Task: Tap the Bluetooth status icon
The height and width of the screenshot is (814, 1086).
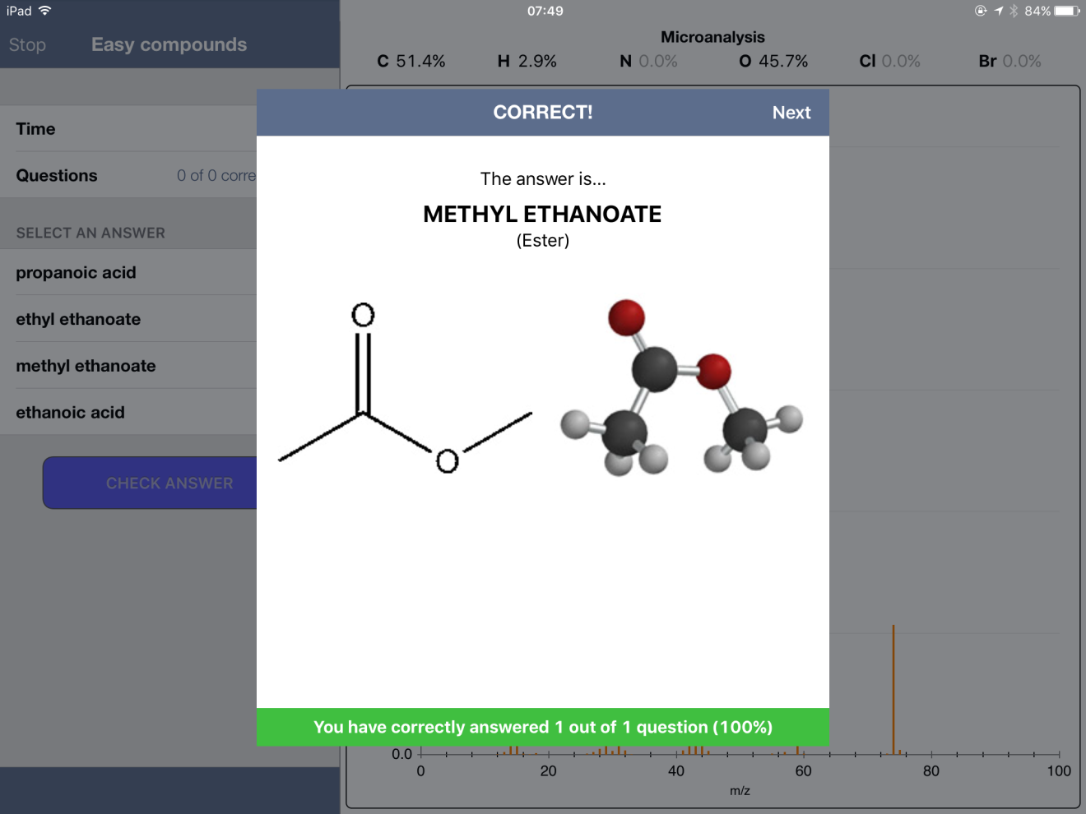Action: click(x=1014, y=11)
